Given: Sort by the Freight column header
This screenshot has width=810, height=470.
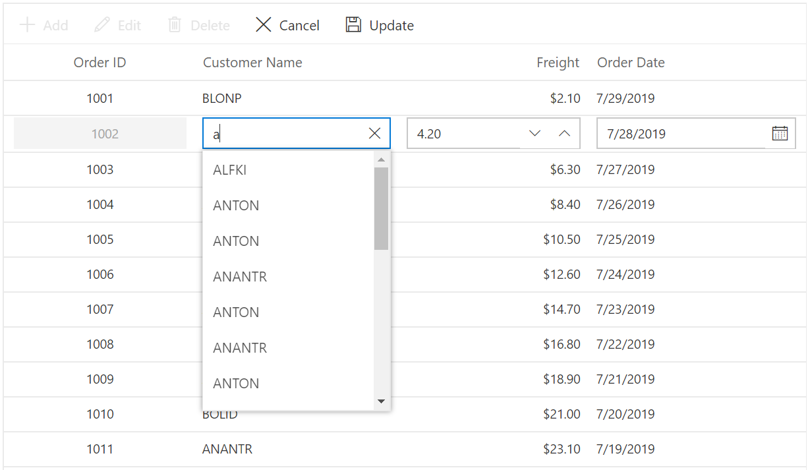Looking at the screenshot, I should click(x=558, y=63).
